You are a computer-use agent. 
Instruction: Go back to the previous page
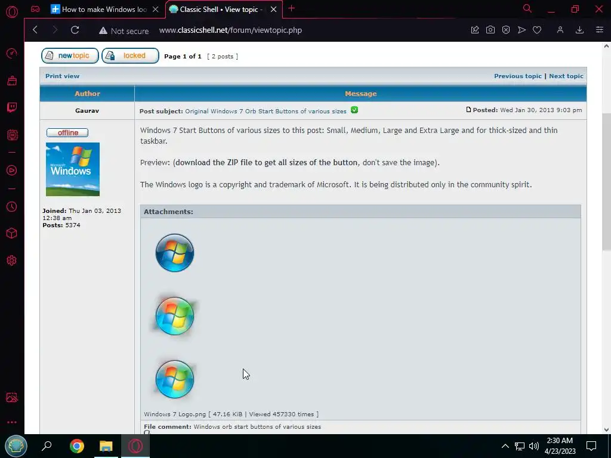coord(35,30)
